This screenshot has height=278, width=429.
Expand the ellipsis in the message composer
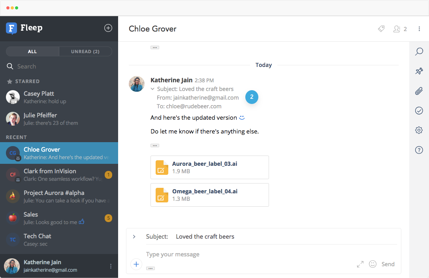click(x=151, y=268)
